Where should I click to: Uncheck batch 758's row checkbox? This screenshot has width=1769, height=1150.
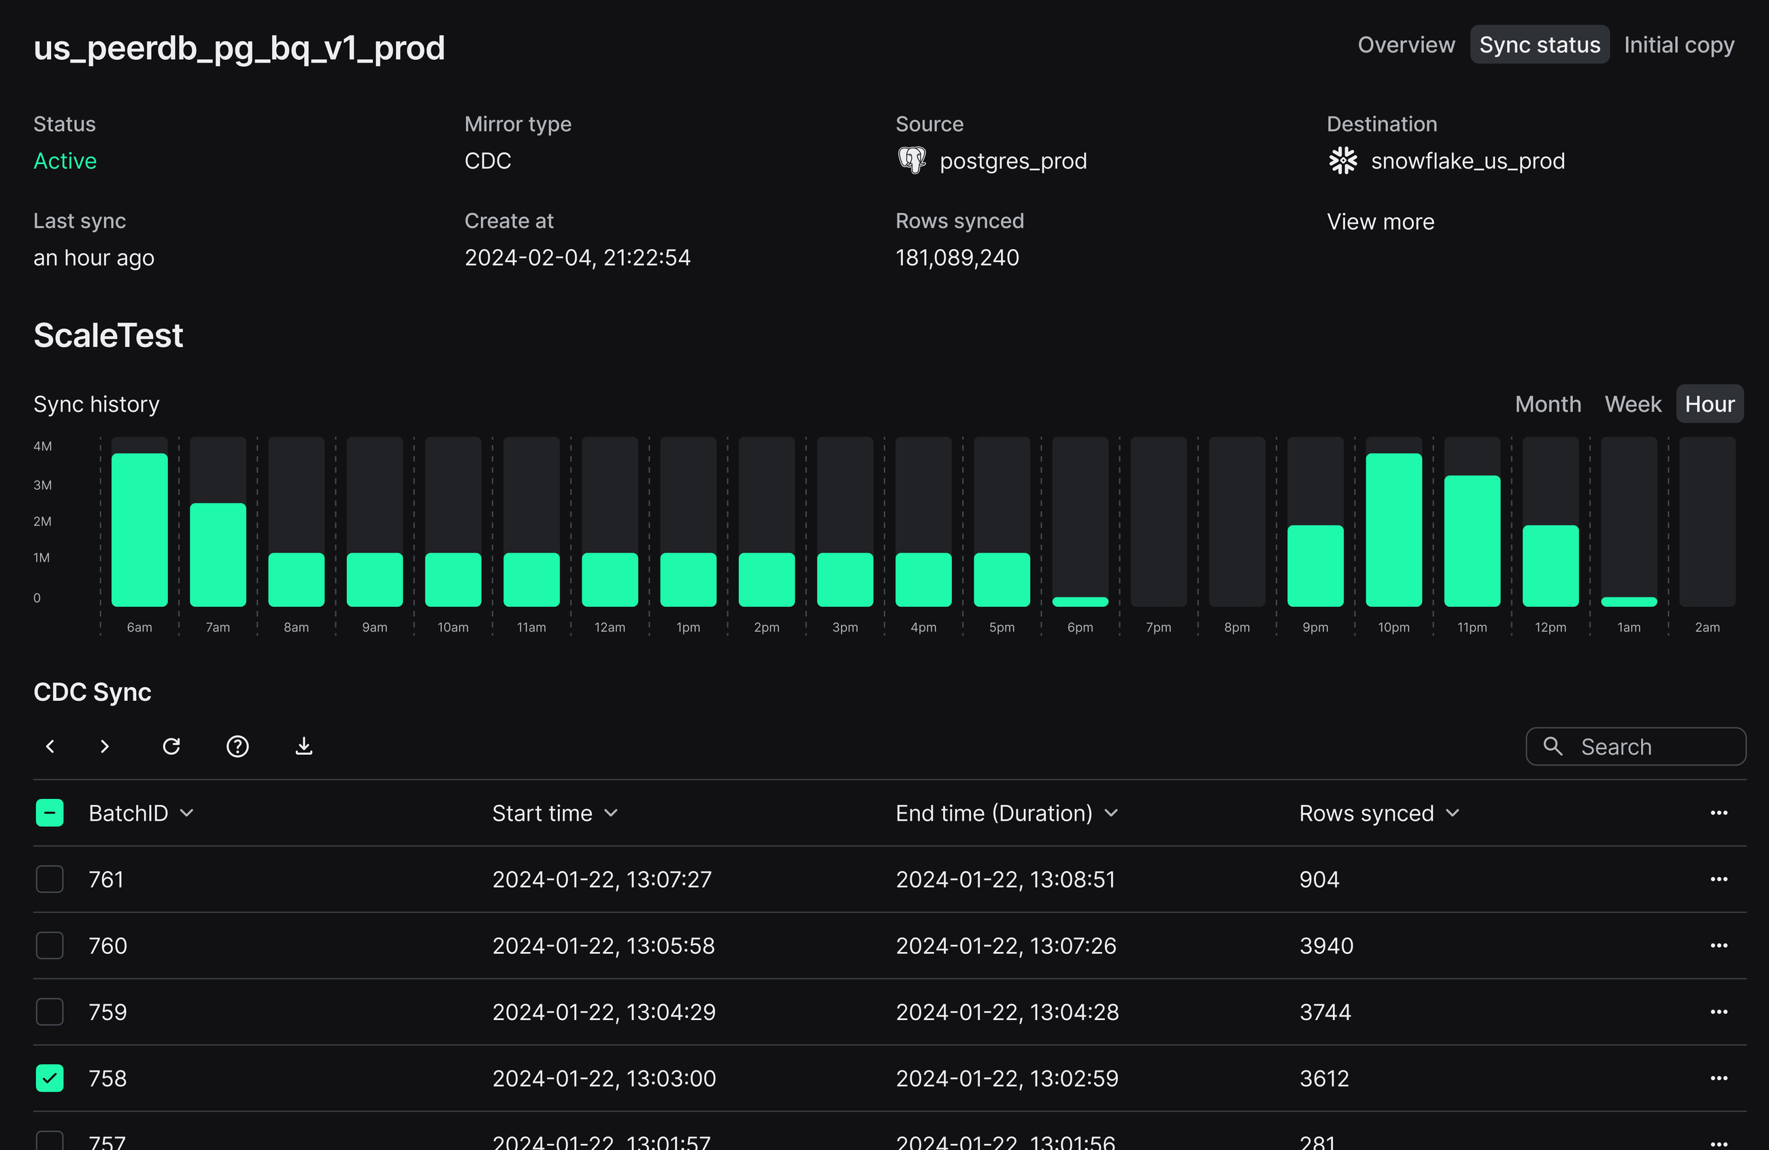coord(49,1078)
